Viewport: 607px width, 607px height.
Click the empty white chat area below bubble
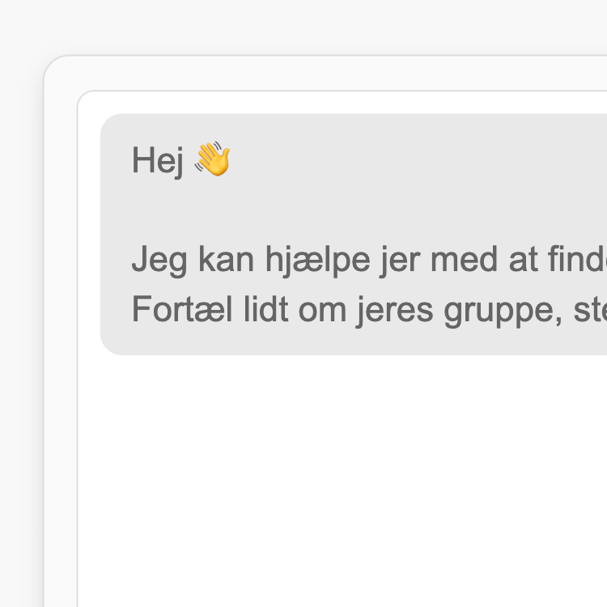point(342,480)
